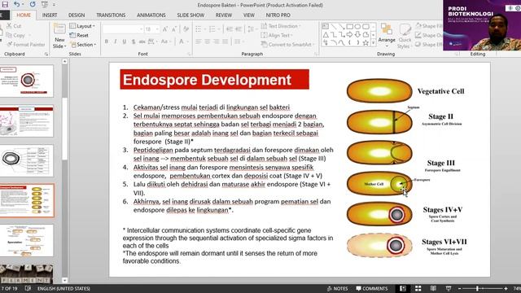
Task: Open the DESIGN ribbon tab
Action: (x=77, y=15)
